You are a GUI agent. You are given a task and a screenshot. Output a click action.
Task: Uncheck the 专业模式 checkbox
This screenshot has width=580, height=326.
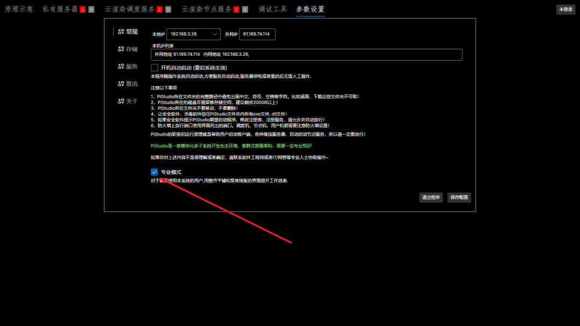coord(154,172)
